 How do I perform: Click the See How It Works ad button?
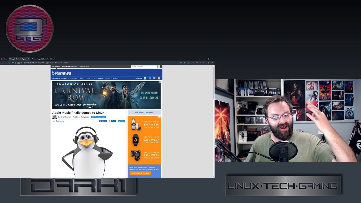pos(140,173)
